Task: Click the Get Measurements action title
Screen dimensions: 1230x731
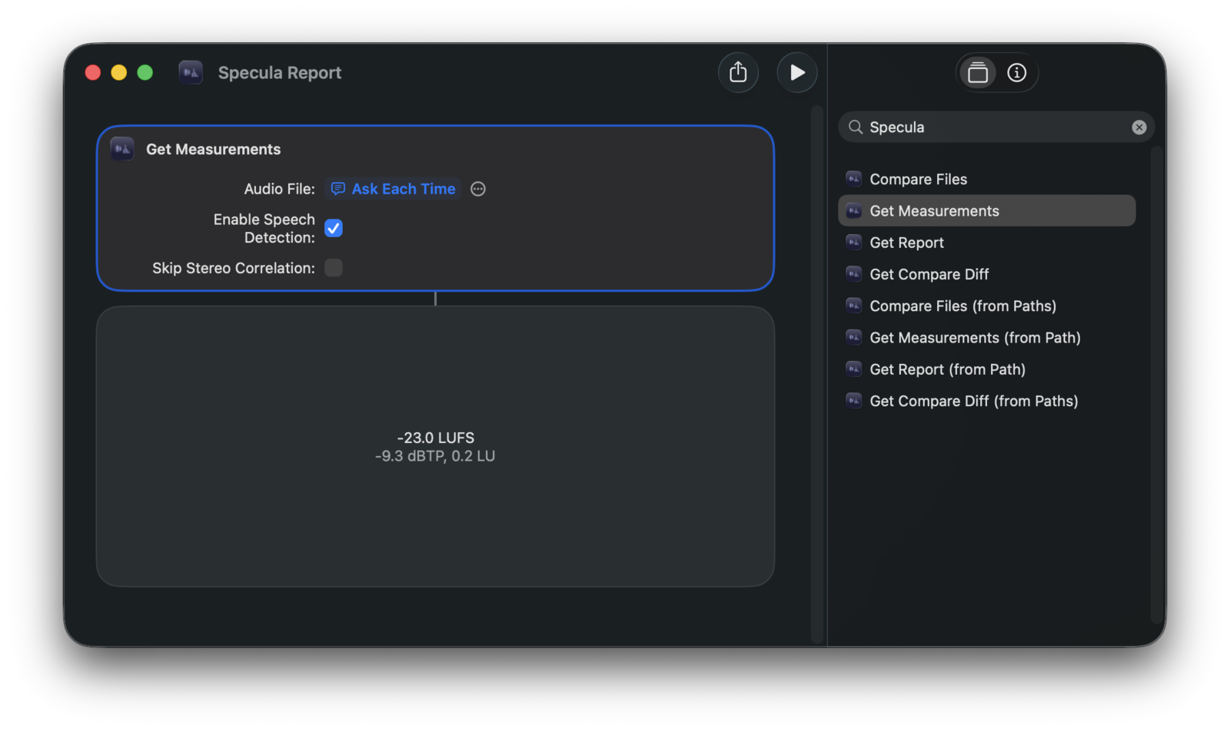Action: [x=213, y=149]
